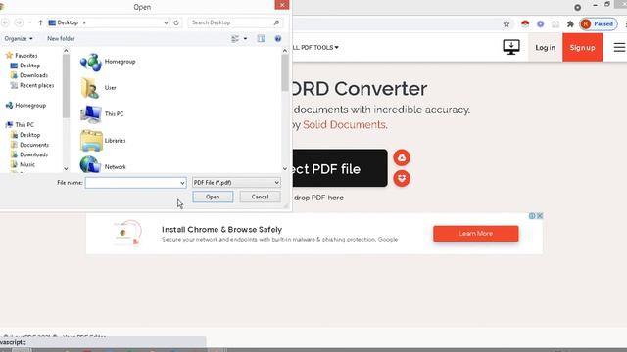The height and width of the screenshot is (352, 627).
Task: Select Favorites heading in navigation pane
Action: pos(22,56)
